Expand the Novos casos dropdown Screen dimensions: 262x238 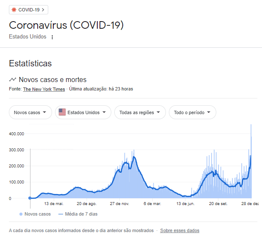click(x=30, y=112)
